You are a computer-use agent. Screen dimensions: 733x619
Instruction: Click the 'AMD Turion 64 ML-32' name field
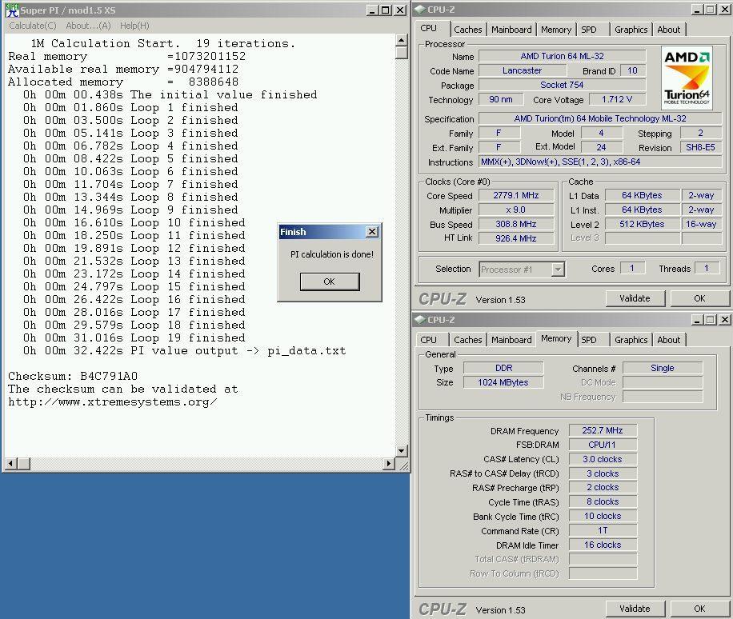click(x=563, y=56)
